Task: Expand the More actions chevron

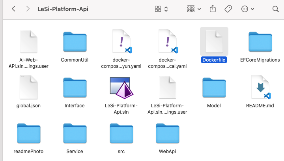Action: pos(252,9)
